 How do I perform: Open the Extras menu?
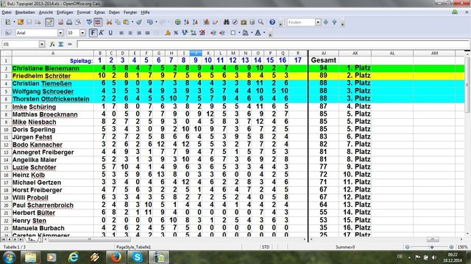99,12
